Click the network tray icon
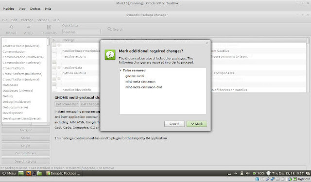Viewport: 311px width, 182px height. (242, 173)
